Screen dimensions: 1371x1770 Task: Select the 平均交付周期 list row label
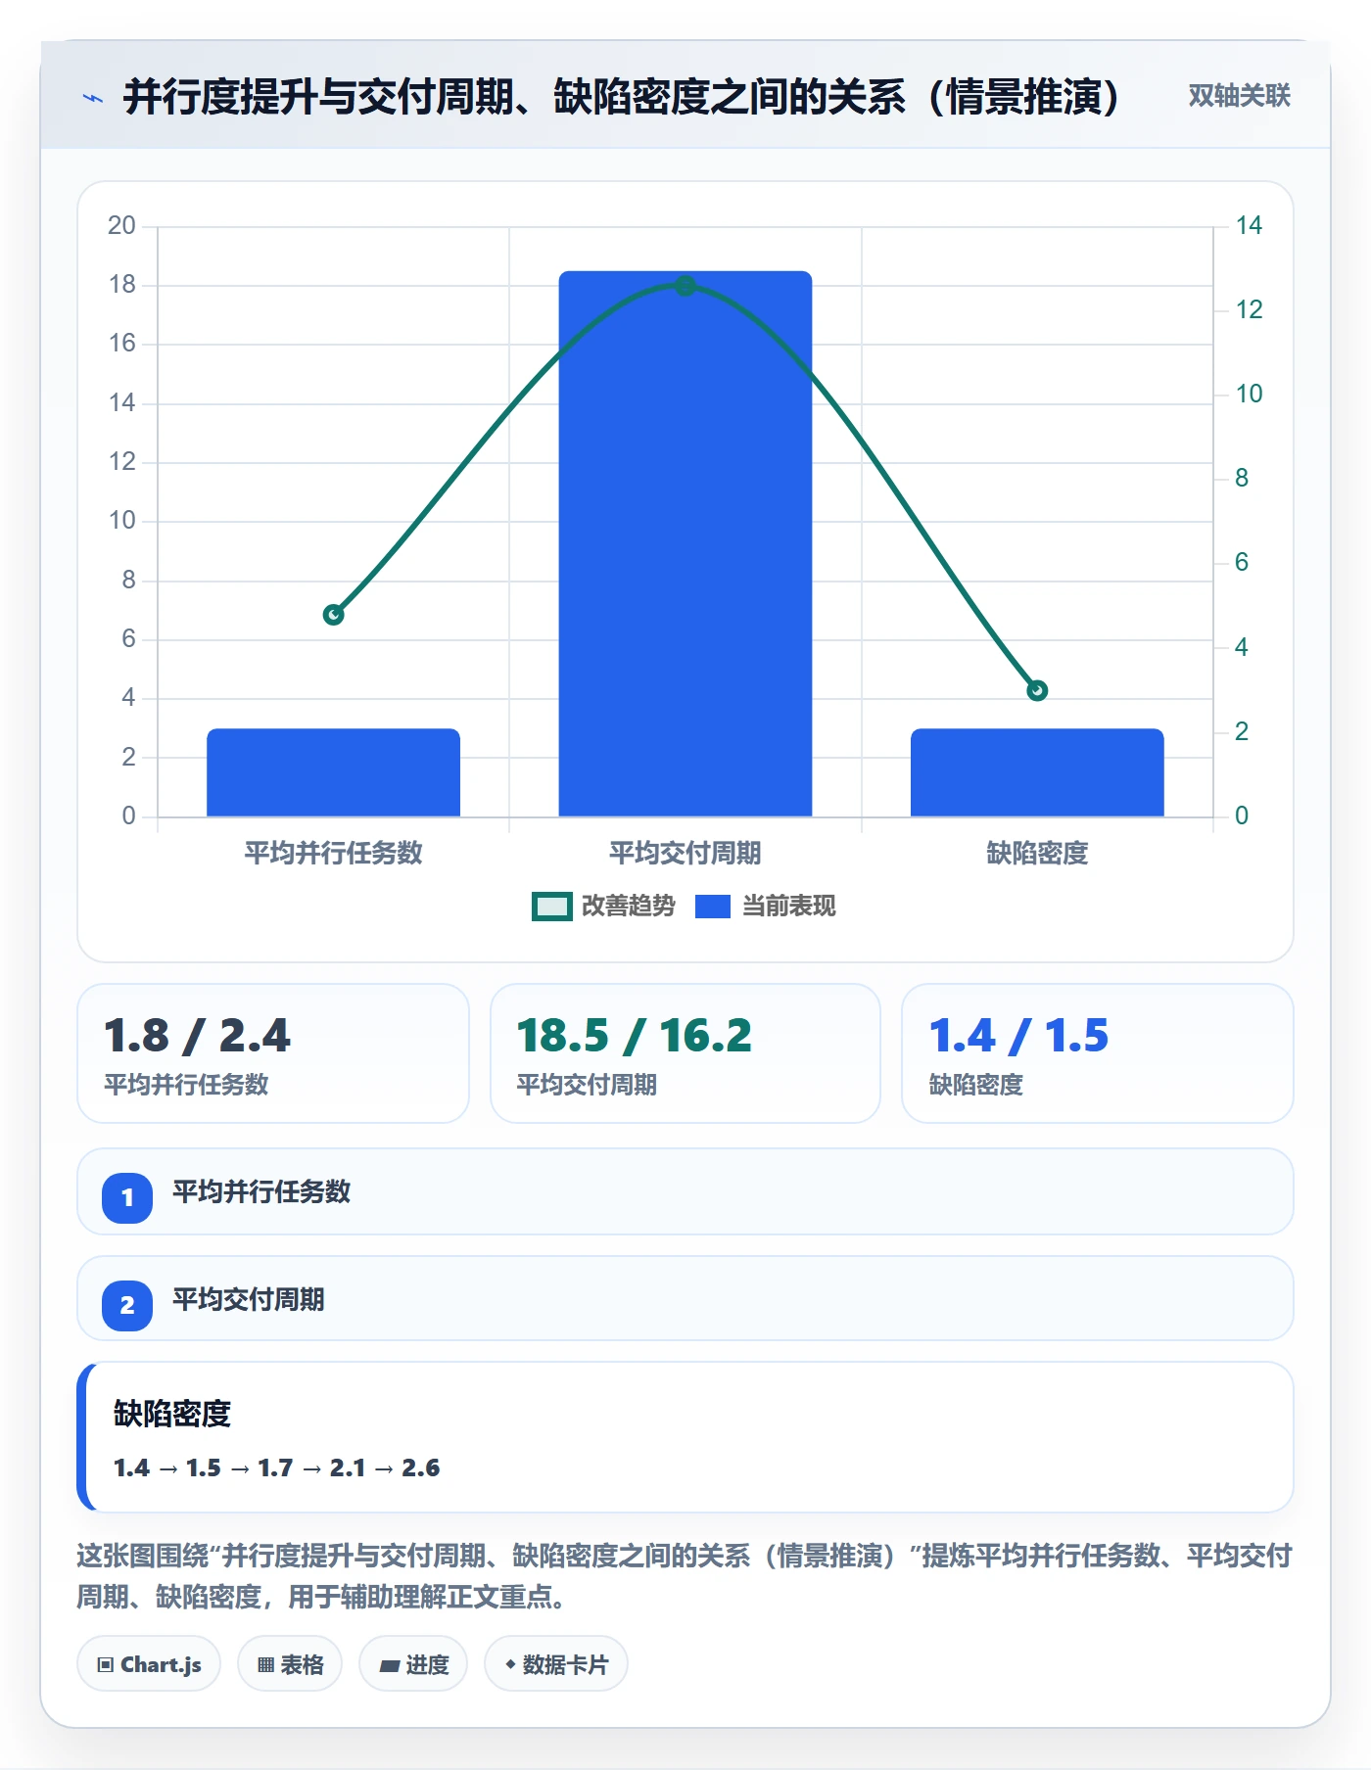click(249, 1300)
